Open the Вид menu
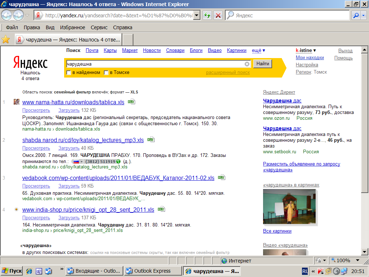Viewport: 369px width, 277px height. 50,27
